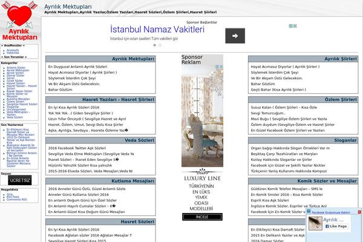The width and height of the screenshot is (363, 242).
Task: Close the Facebook group popup
Action: click(359, 212)
